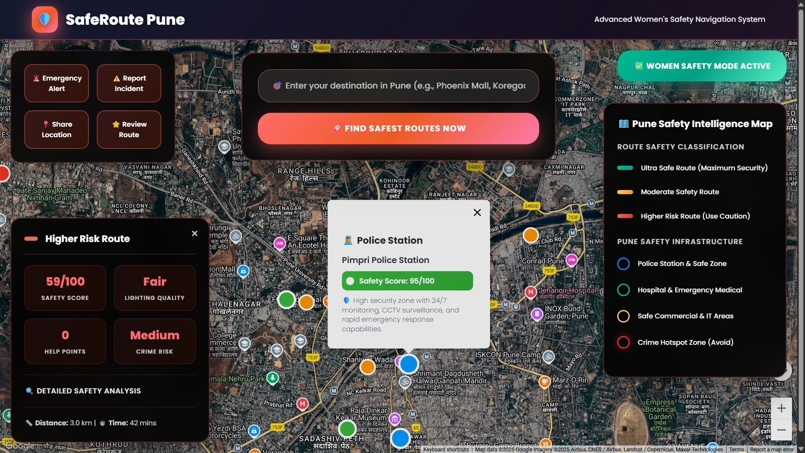Open the Share Location action
Screen dimensions: 805x453
pos(57,130)
